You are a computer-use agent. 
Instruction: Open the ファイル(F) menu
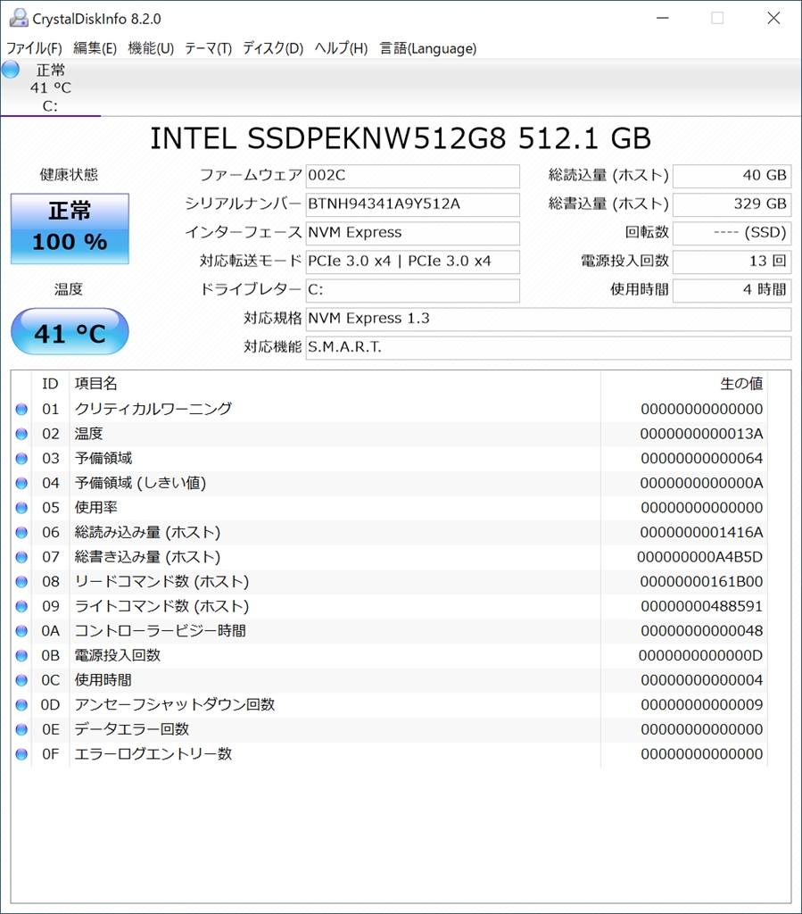point(34,48)
